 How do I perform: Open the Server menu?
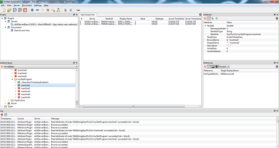pyautogui.click(x=17, y=6)
